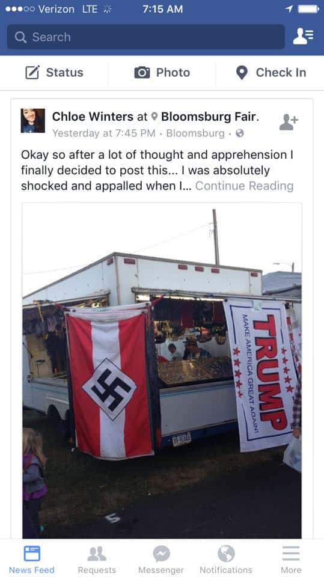Image resolution: width=324 pixels, height=577 pixels.
Task: Tap the magnifying glass search icon
Action: click(20, 37)
